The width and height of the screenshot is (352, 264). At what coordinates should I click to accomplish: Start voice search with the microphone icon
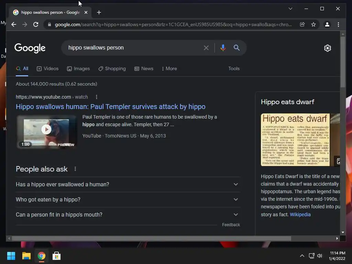point(223,47)
